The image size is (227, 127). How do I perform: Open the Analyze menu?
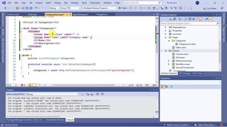(x=75, y=3)
